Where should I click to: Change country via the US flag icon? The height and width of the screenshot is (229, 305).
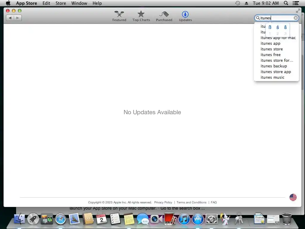coord(293,197)
